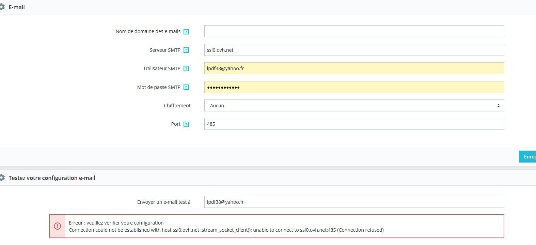Click the E-mail section heading
Viewport: 536px width, 245px height.
tap(17, 7)
